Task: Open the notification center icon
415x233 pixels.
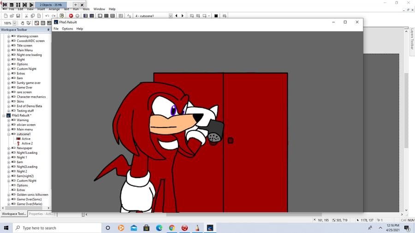Action: pyautogui.click(x=407, y=228)
